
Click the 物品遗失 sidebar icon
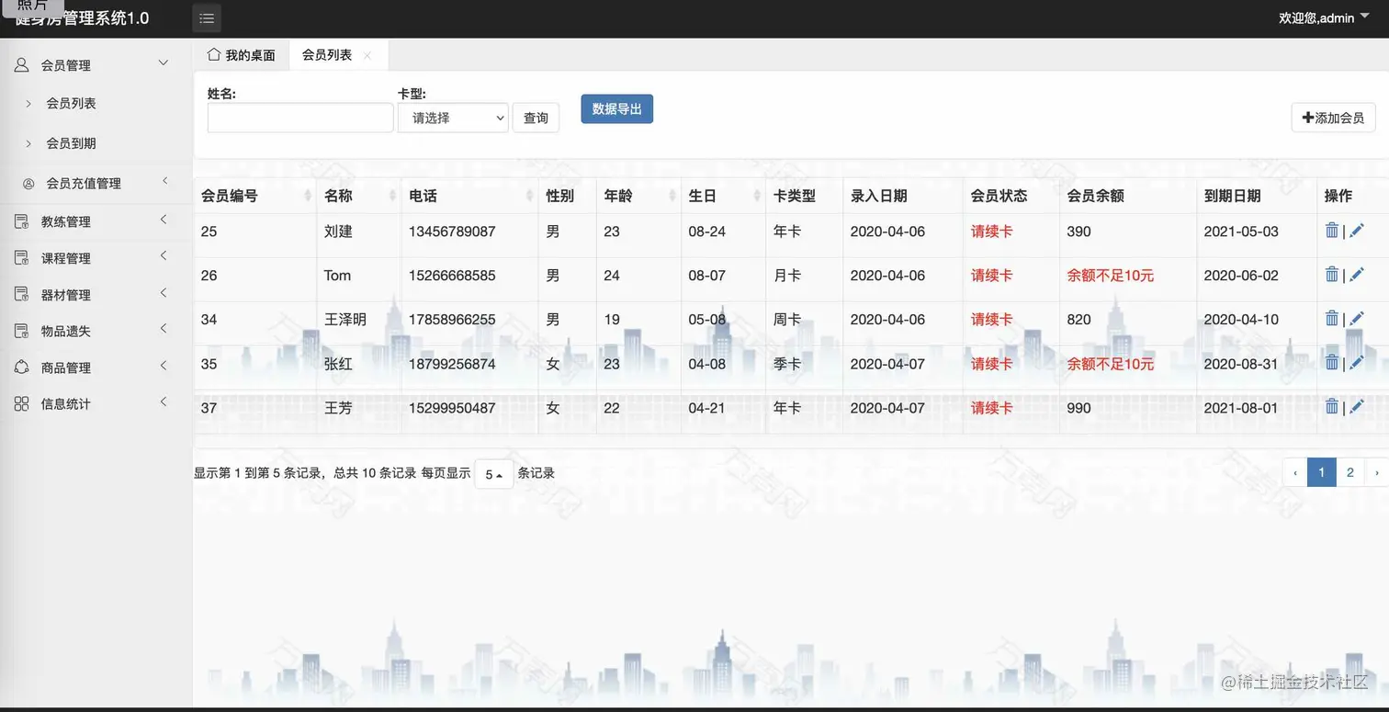point(21,331)
